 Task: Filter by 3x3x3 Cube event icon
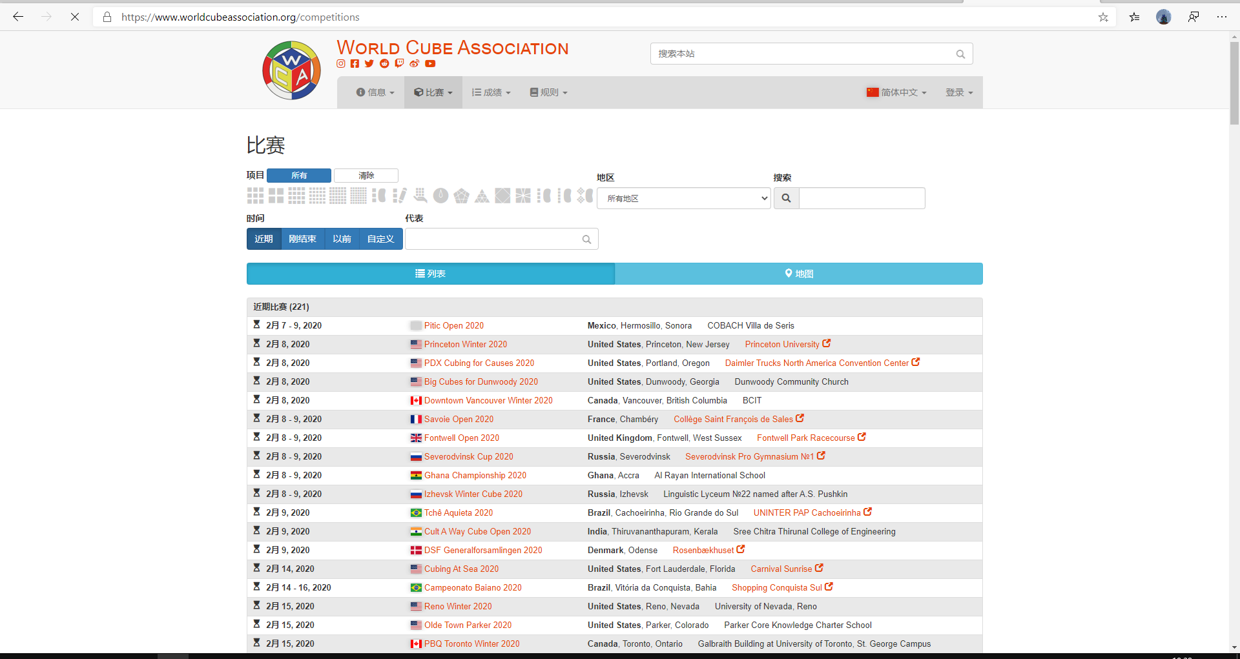coord(255,196)
